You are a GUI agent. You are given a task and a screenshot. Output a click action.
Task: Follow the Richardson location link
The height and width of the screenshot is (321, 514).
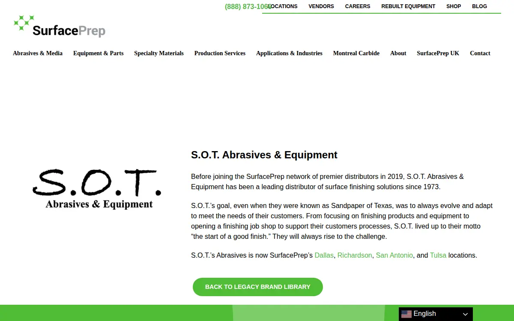pyautogui.click(x=355, y=255)
